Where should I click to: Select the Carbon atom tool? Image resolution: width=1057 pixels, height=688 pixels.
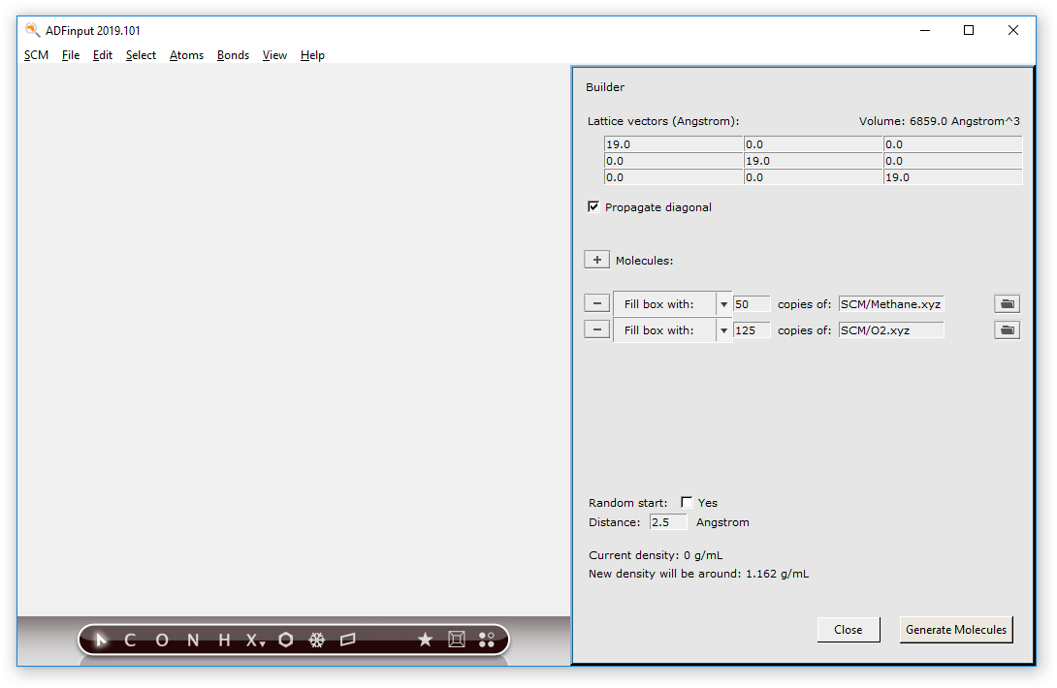pyautogui.click(x=130, y=641)
